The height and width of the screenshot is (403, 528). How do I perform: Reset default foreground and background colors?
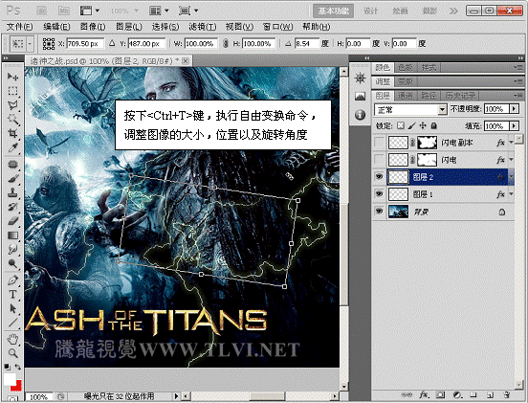click(x=7, y=367)
